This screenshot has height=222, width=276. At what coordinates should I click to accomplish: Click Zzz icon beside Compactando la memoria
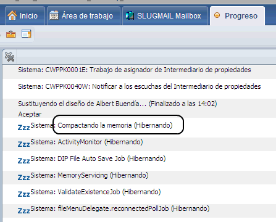[24, 128]
